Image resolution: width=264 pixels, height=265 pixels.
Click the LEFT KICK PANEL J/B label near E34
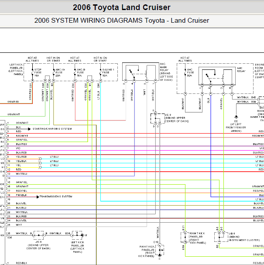point(78,247)
